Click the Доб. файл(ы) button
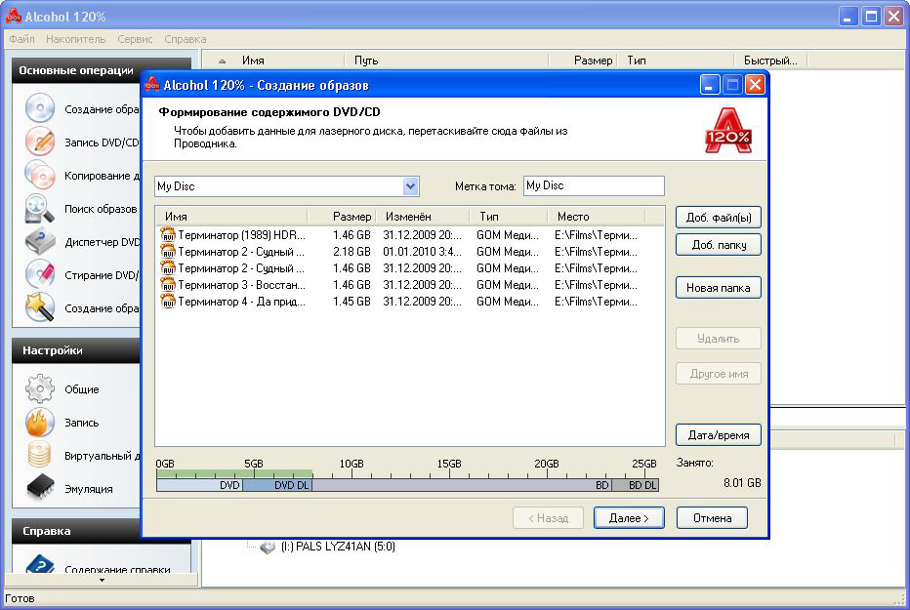Image resolution: width=910 pixels, height=610 pixels. point(718,218)
